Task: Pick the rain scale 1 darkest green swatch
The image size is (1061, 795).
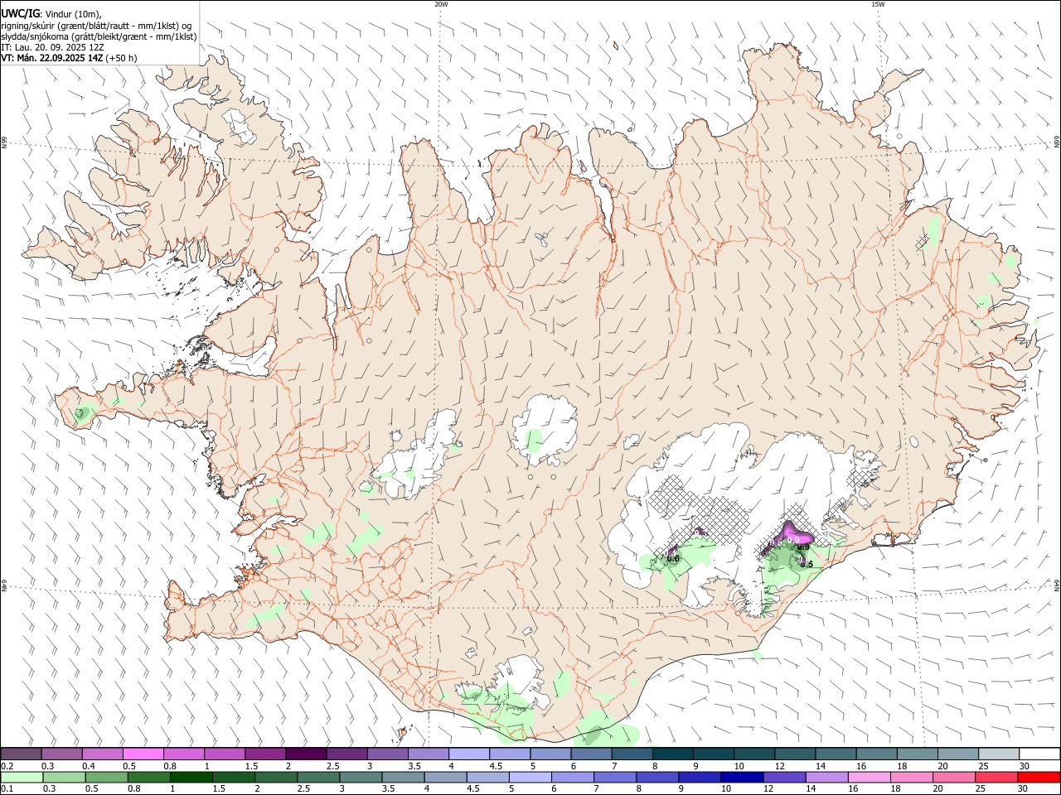Action: point(191,777)
